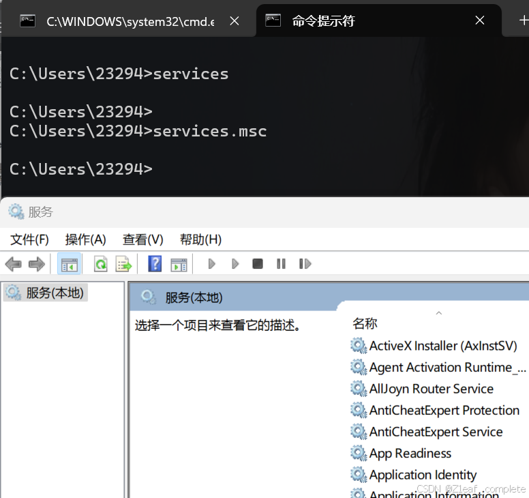Open the 操作(A) menu
This screenshot has height=498, width=529.
(x=86, y=239)
